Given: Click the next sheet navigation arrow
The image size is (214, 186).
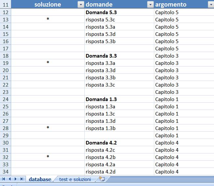Looking at the screenshot, I should coord(15,179).
